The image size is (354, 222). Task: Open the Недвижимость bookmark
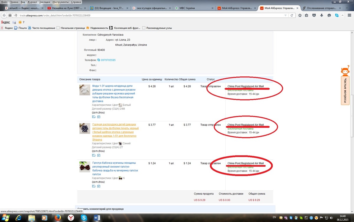97,28
